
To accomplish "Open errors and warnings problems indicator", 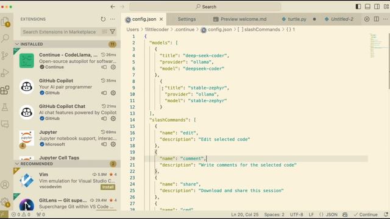I will click(x=21, y=215).
